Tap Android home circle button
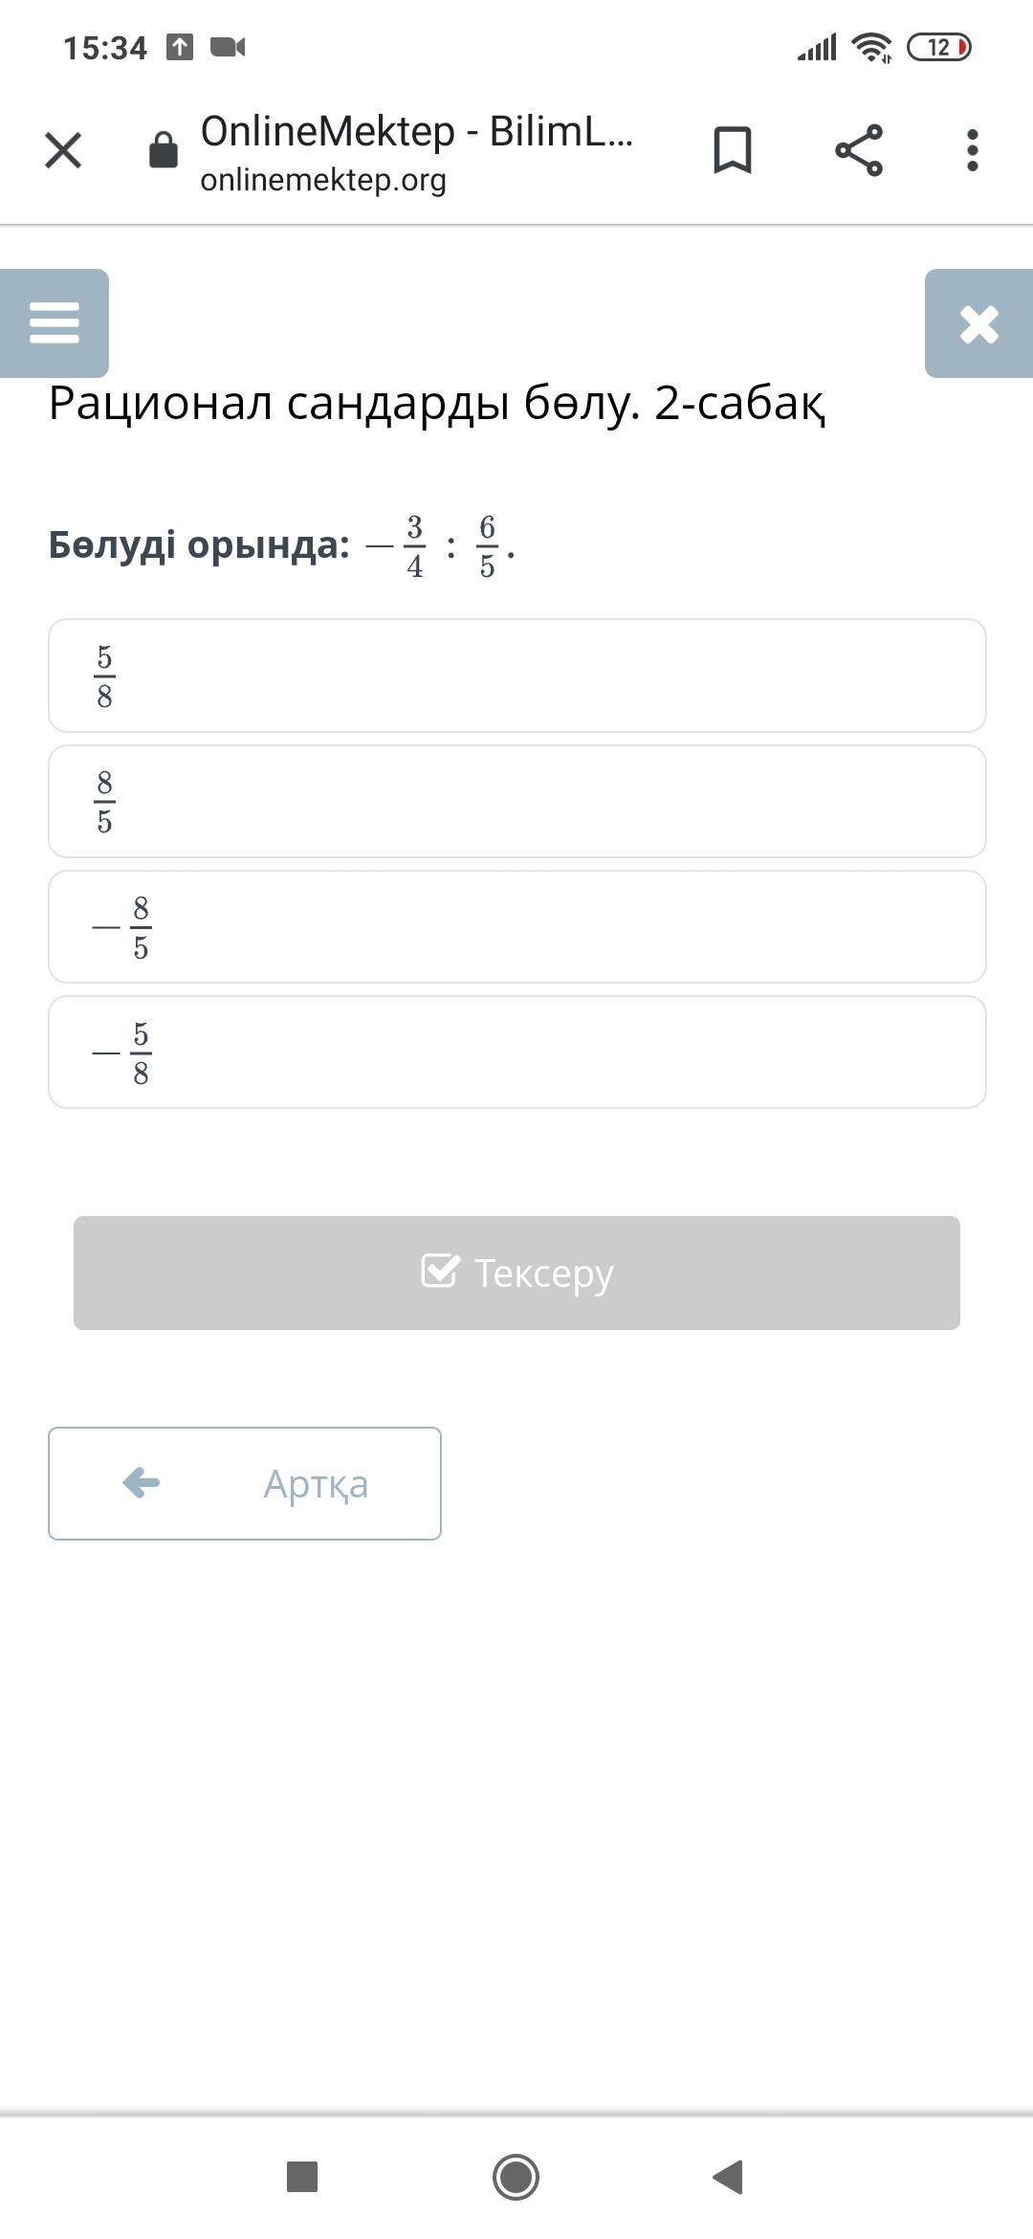 click(516, 2177)
